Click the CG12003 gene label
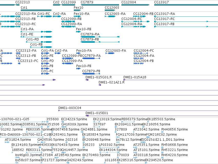The width and height of the screenshot is (218, 164). (112, 7)
